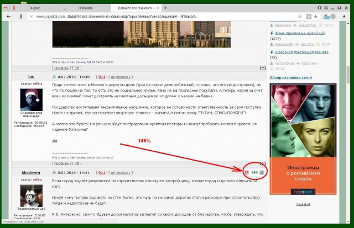Viewport: 354px width, 228px height.
Task: Bookmark page with the star icon
Action: (316, 17)
